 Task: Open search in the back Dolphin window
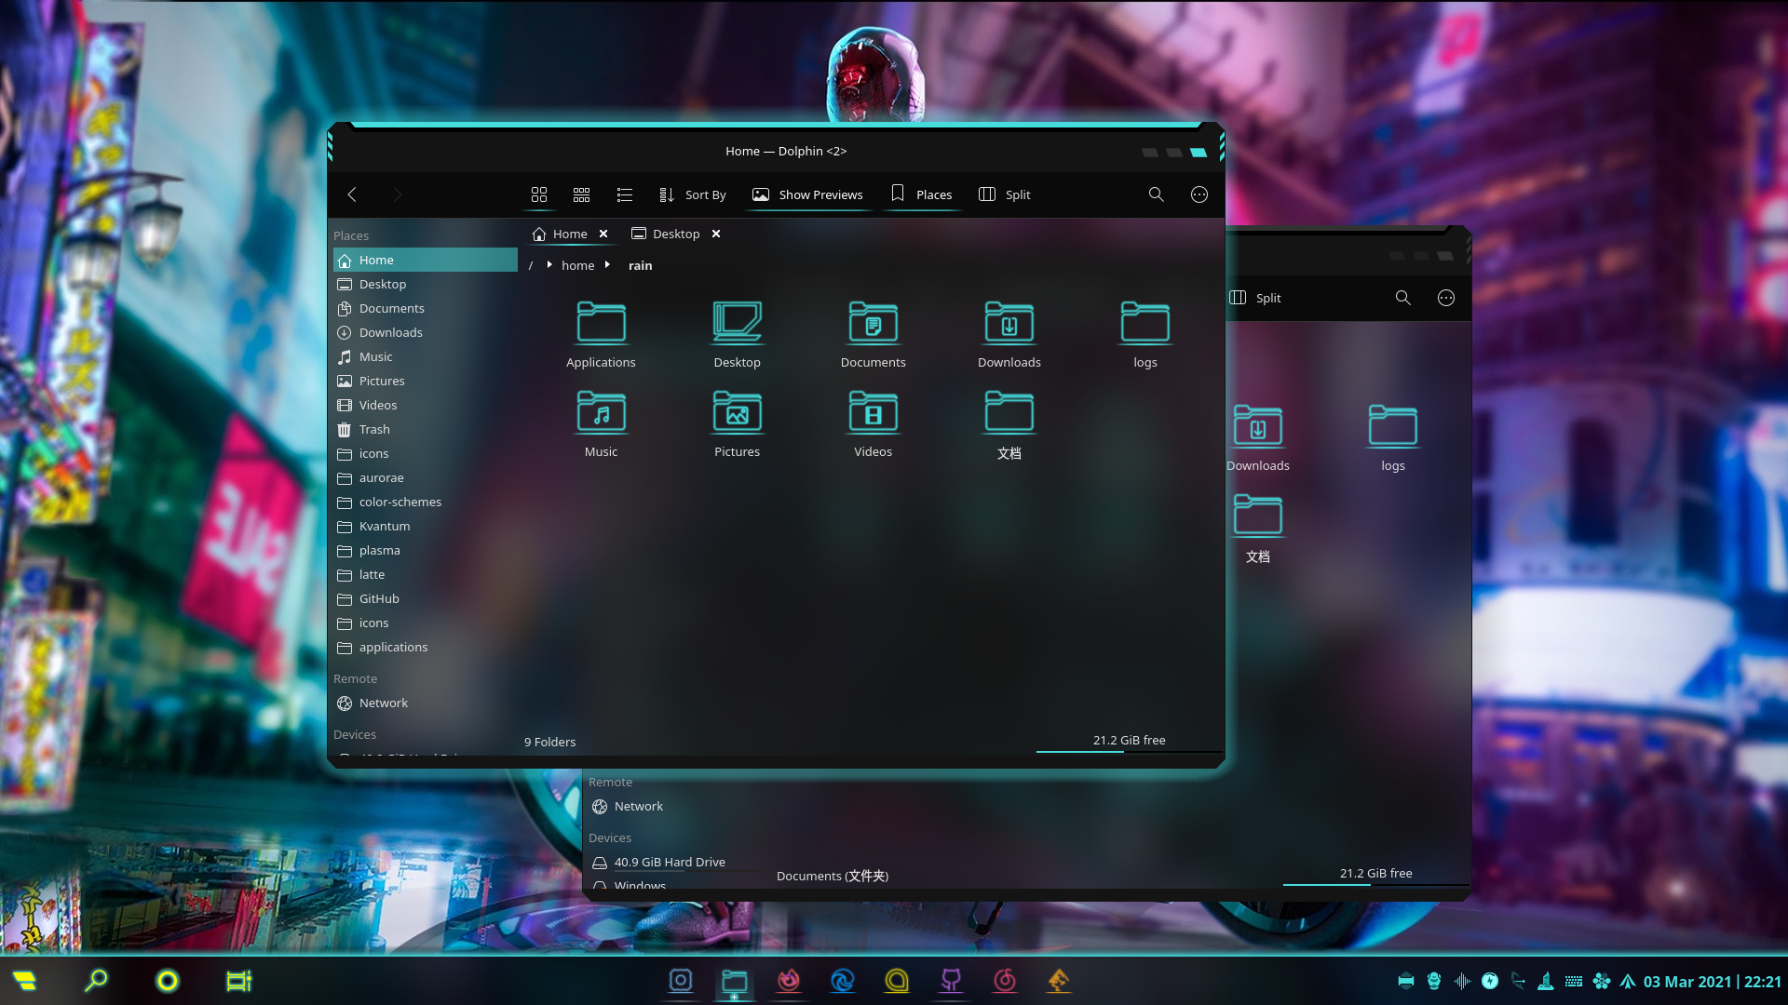[x=1403, y=298]
